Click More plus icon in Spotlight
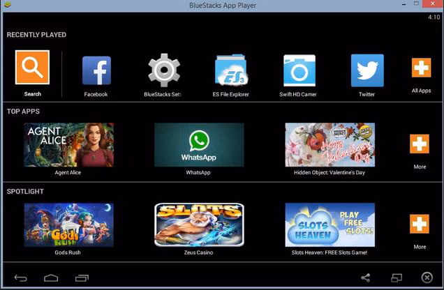The image size is (444, 290). 420,224
